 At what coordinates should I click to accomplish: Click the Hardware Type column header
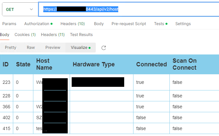pos(94,64)
